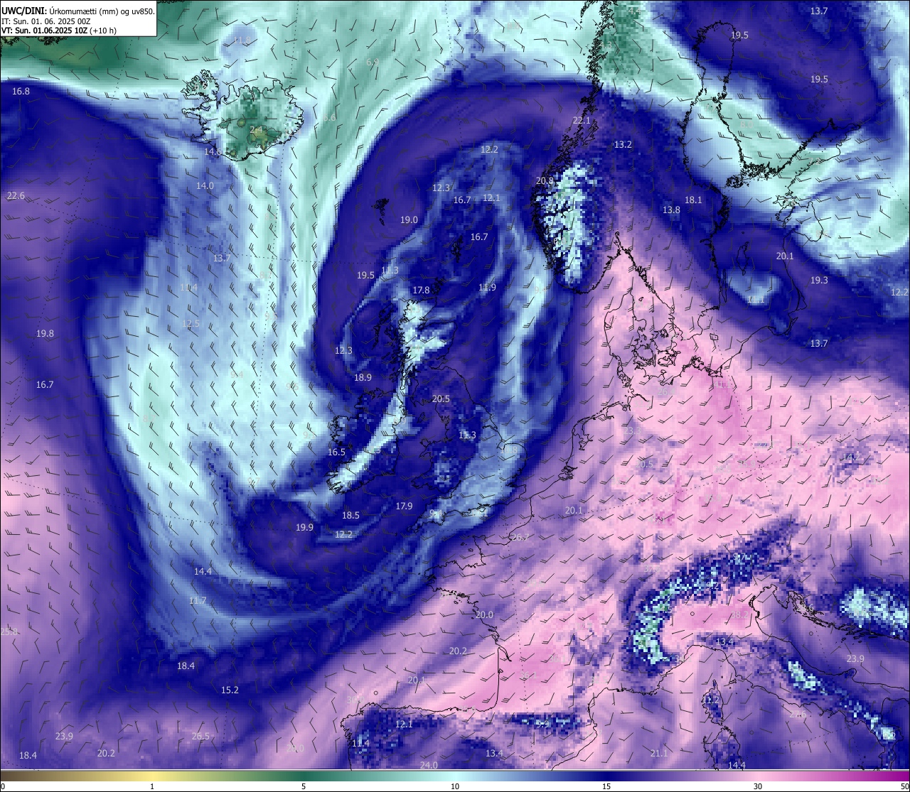Click the 19.3 value on the map
The image size is (910, 792).
click(x=819, y=280)
